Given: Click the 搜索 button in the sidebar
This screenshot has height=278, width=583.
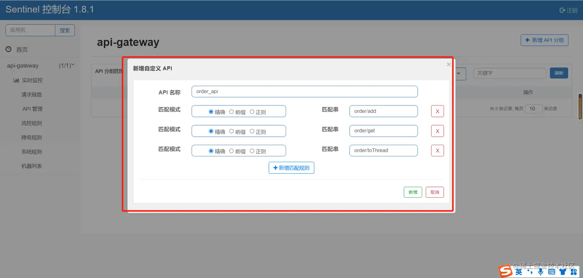Looking at the screenshot, I should 65,30.
